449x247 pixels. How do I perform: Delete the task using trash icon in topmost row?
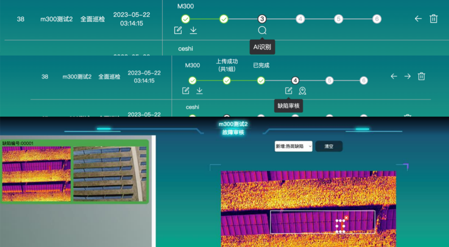click(x=434, y=19)
